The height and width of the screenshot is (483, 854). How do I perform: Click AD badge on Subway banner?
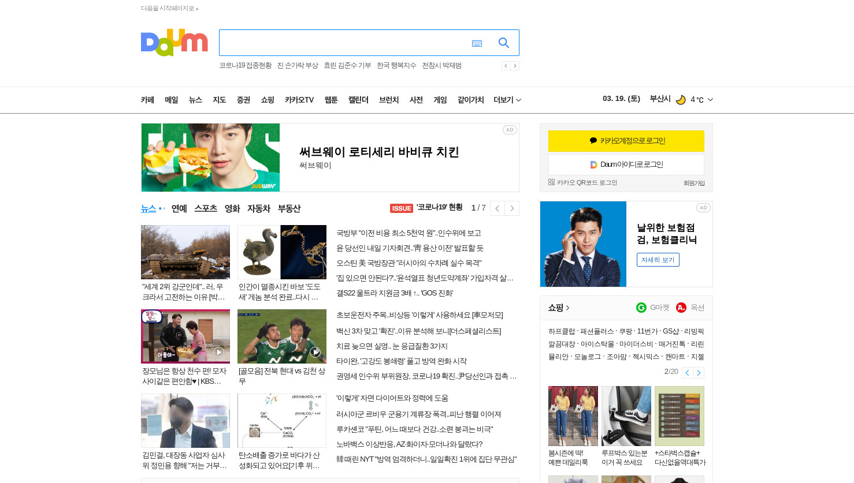[x=510, y=130]
